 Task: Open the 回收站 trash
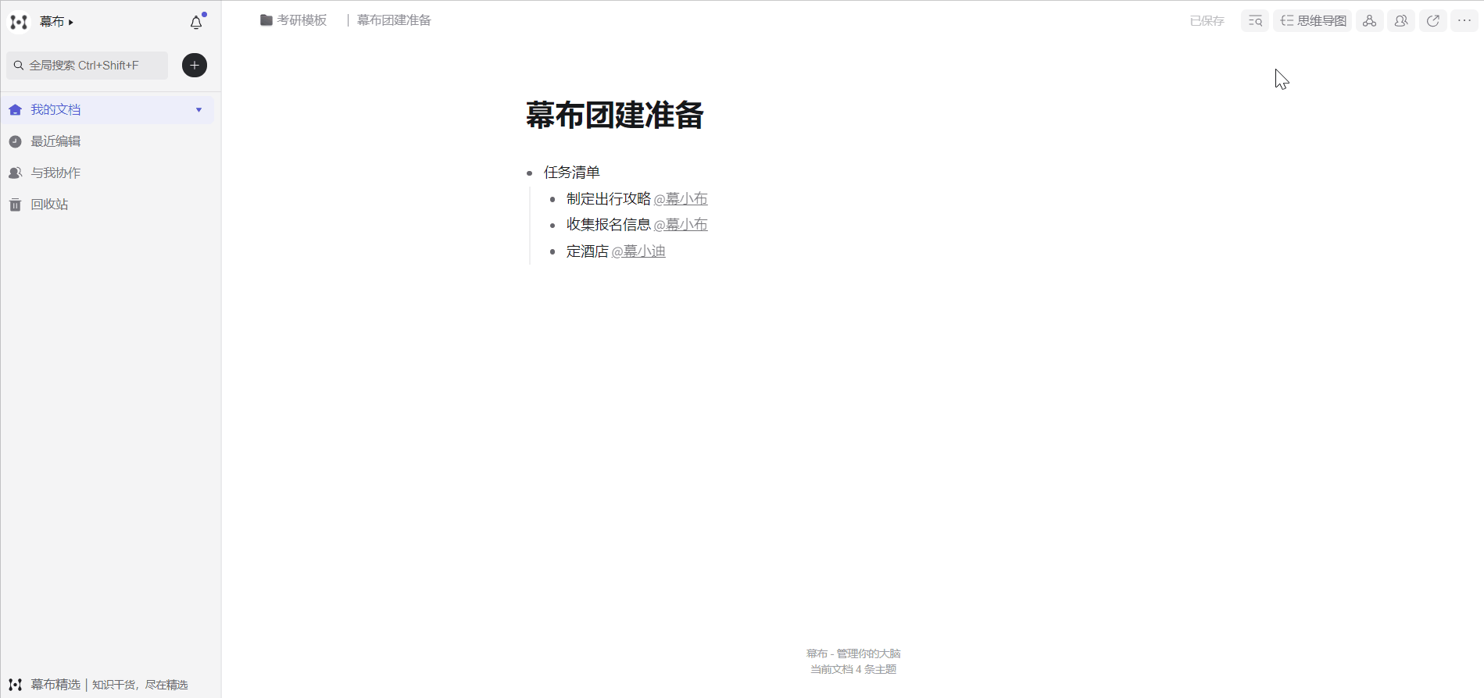(x=49, y=205)
